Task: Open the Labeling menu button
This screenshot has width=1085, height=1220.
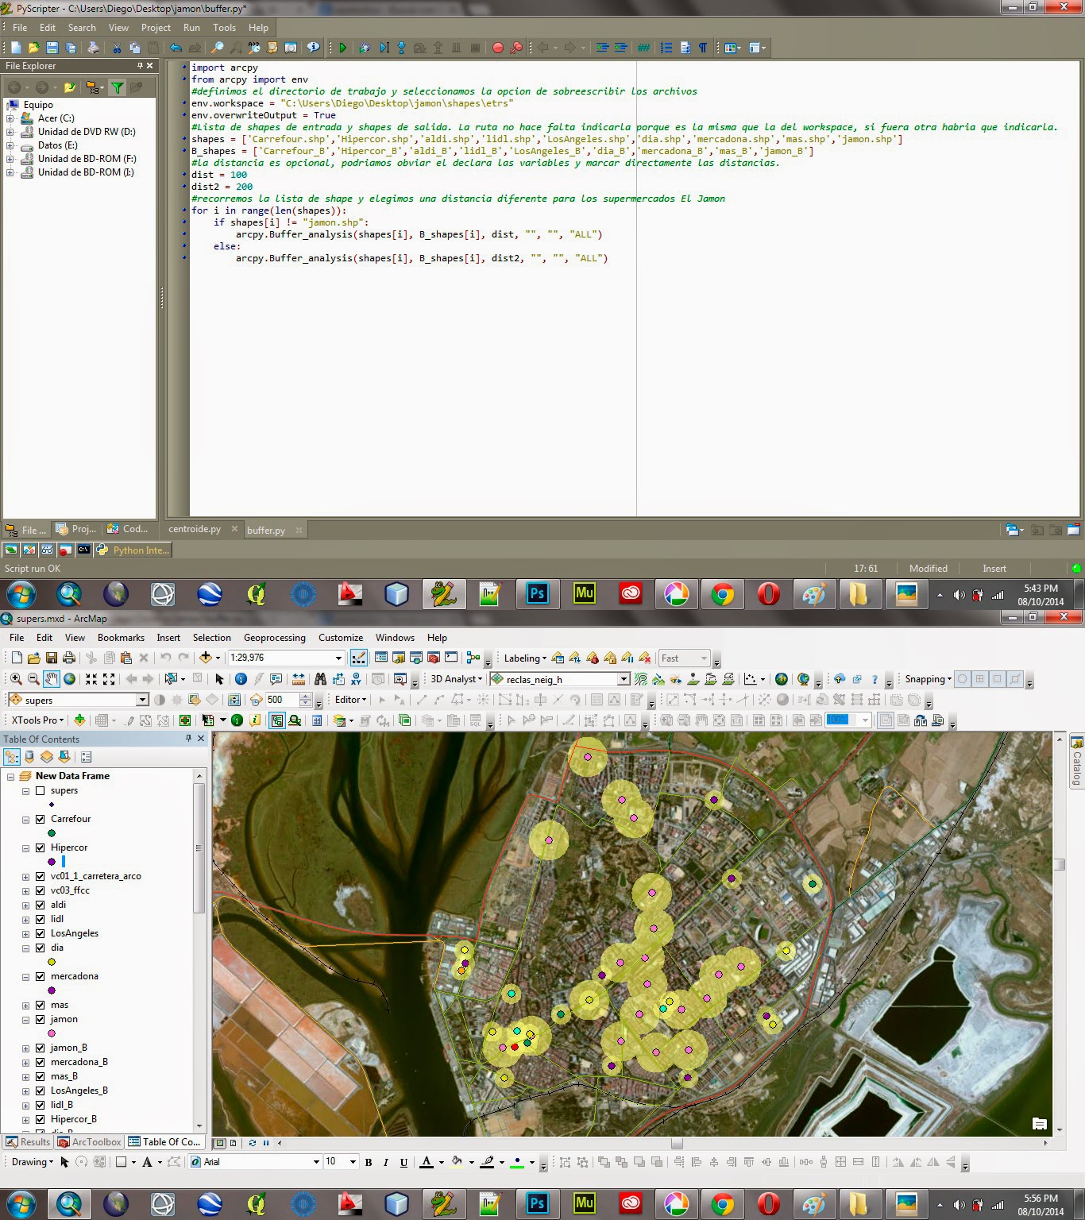Action: [525, 658]
